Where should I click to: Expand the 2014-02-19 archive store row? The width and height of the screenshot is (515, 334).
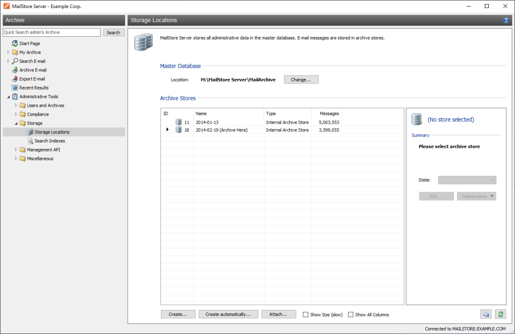(167, 130)
